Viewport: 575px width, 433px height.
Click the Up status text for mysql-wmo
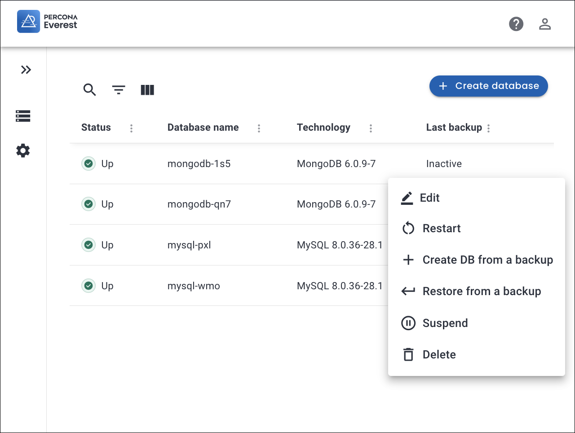click(x=107, y=286)
